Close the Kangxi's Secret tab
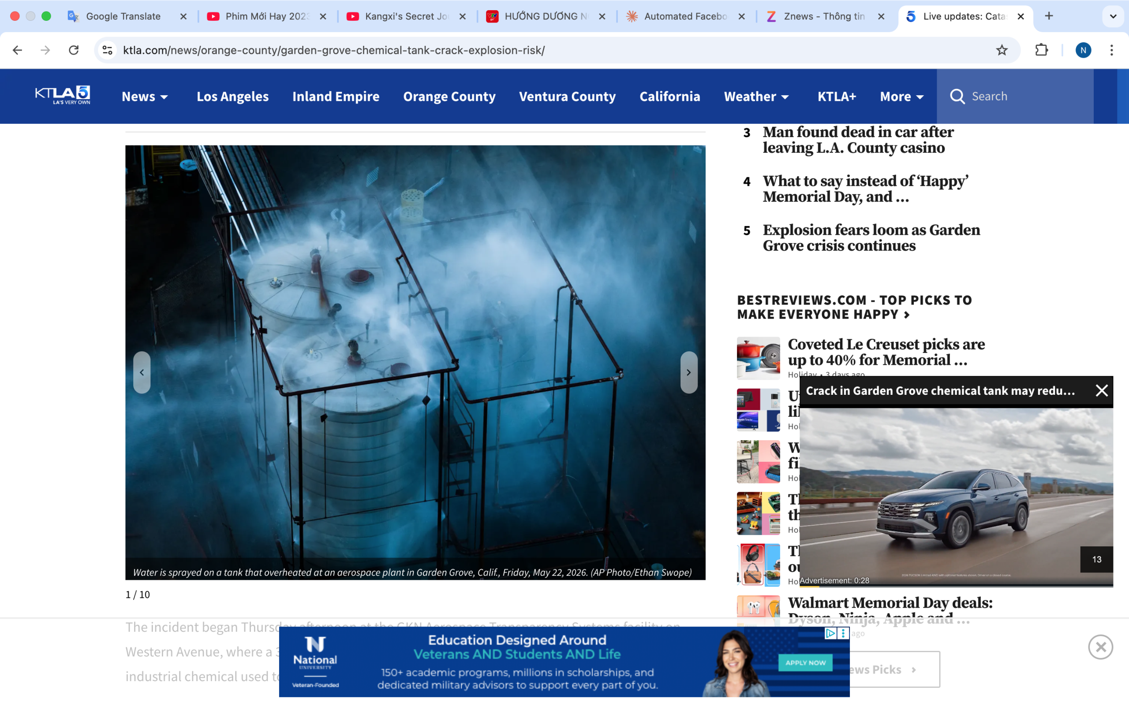This screenshot has width=1129, height=705. click(x=462, y=16)
